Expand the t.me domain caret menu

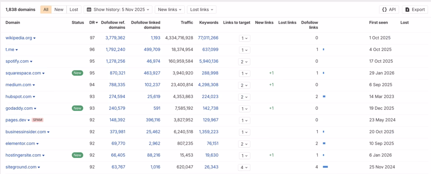pos(17,50)
